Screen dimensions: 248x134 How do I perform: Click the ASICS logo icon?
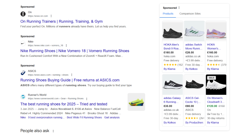click(23, 73)
